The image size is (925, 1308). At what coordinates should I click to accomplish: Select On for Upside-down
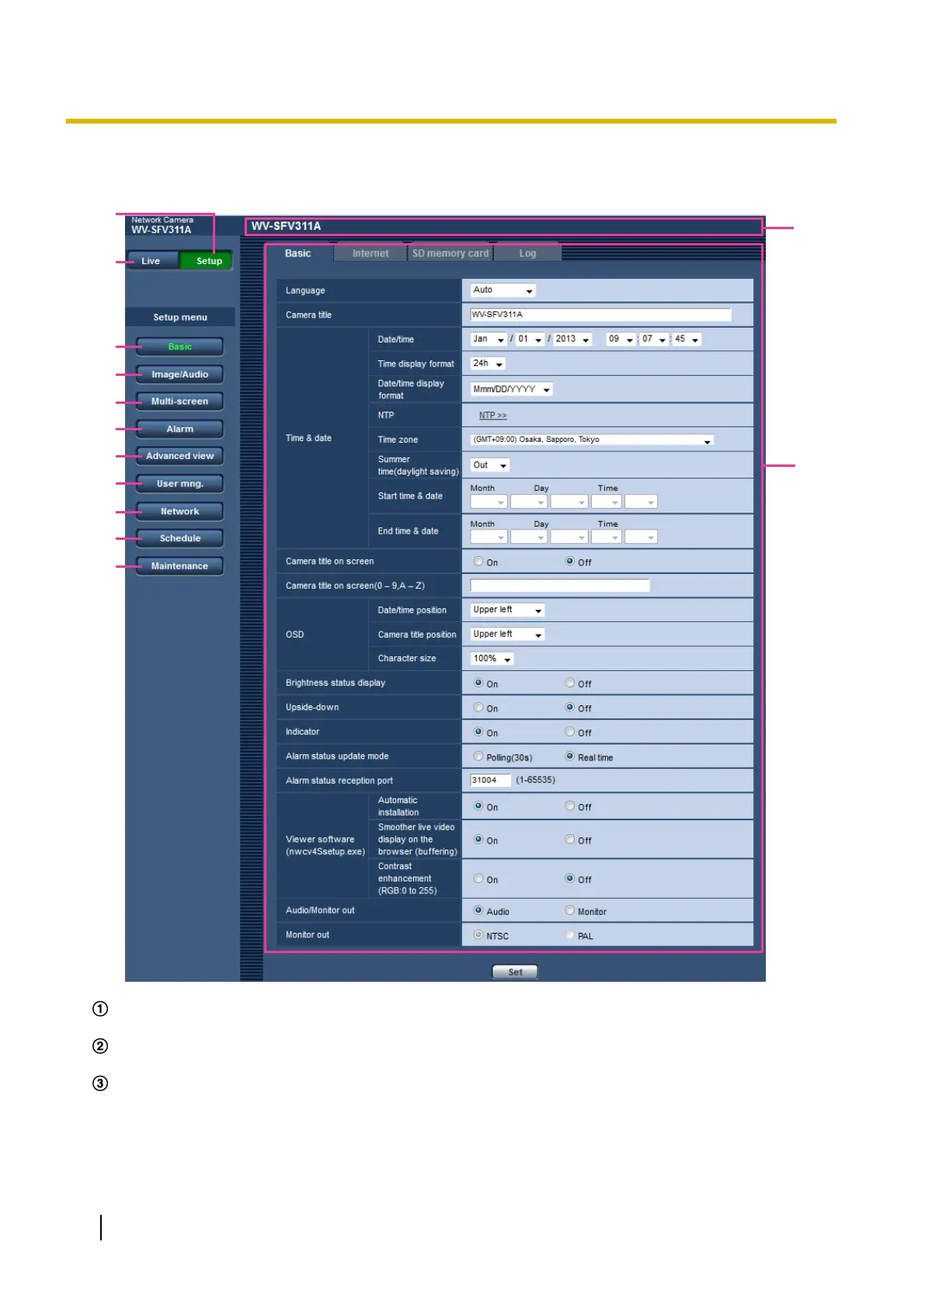tap(478, 708)
